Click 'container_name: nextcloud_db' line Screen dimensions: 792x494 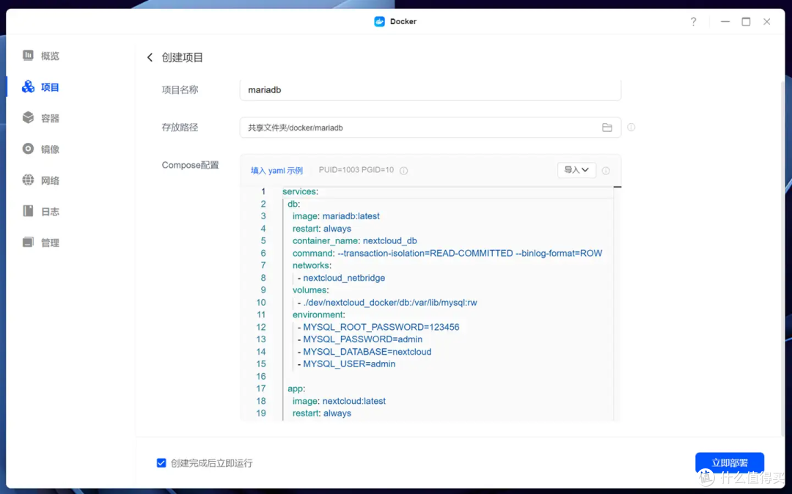355,240
